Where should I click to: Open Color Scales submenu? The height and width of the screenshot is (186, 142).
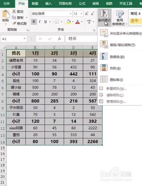point(120,68)
